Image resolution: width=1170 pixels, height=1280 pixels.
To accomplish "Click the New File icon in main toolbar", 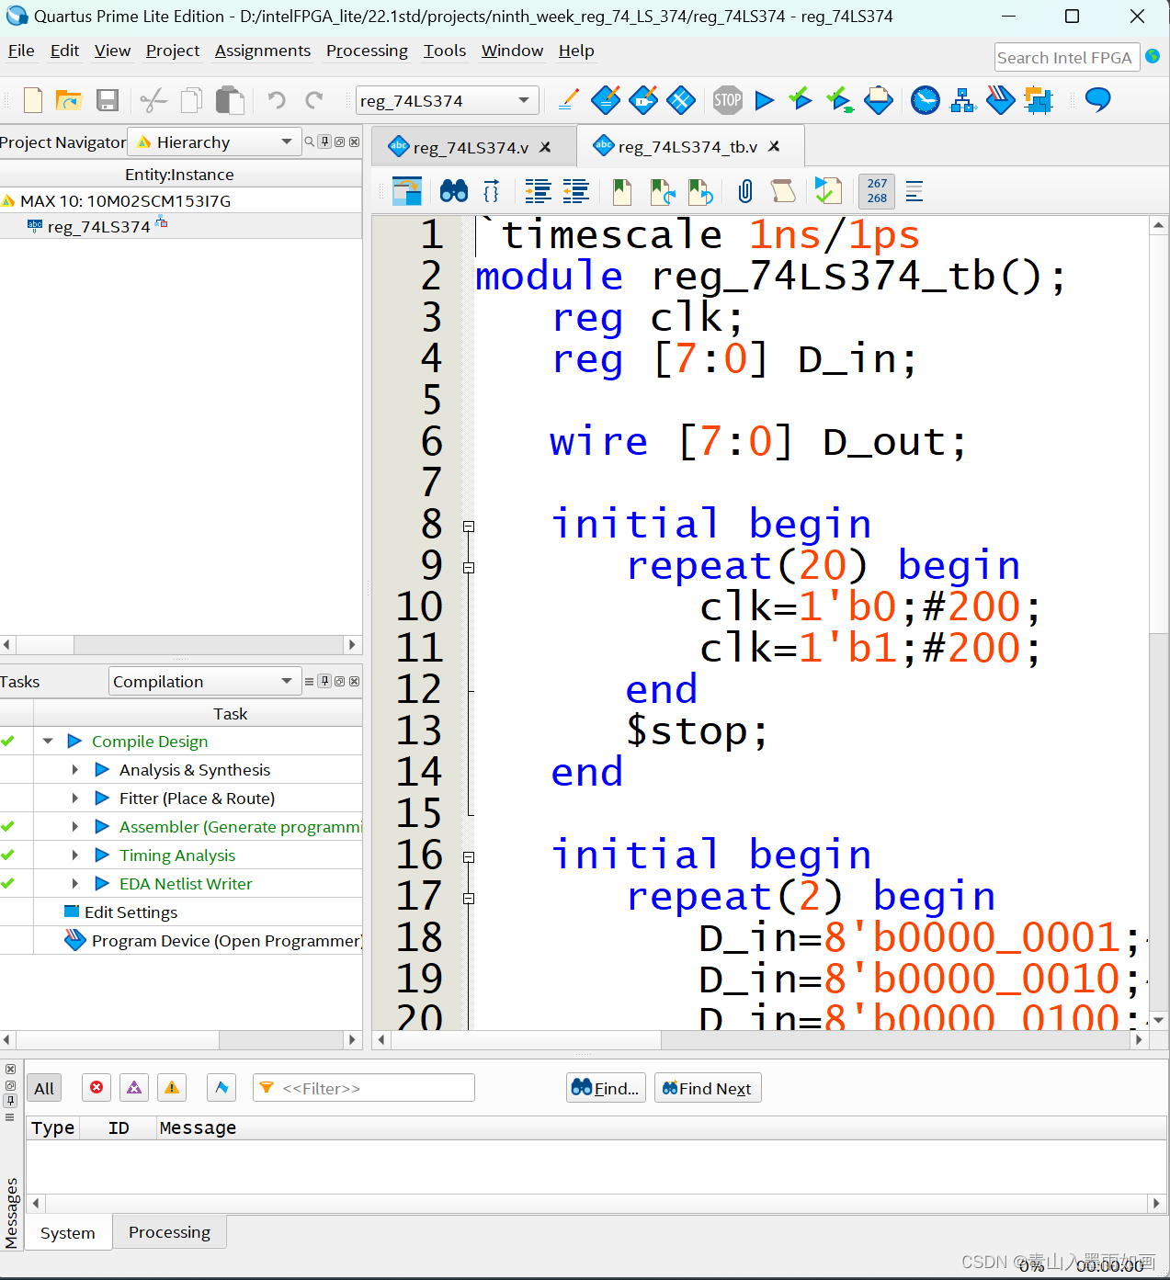I will click(x=33, y=100).
